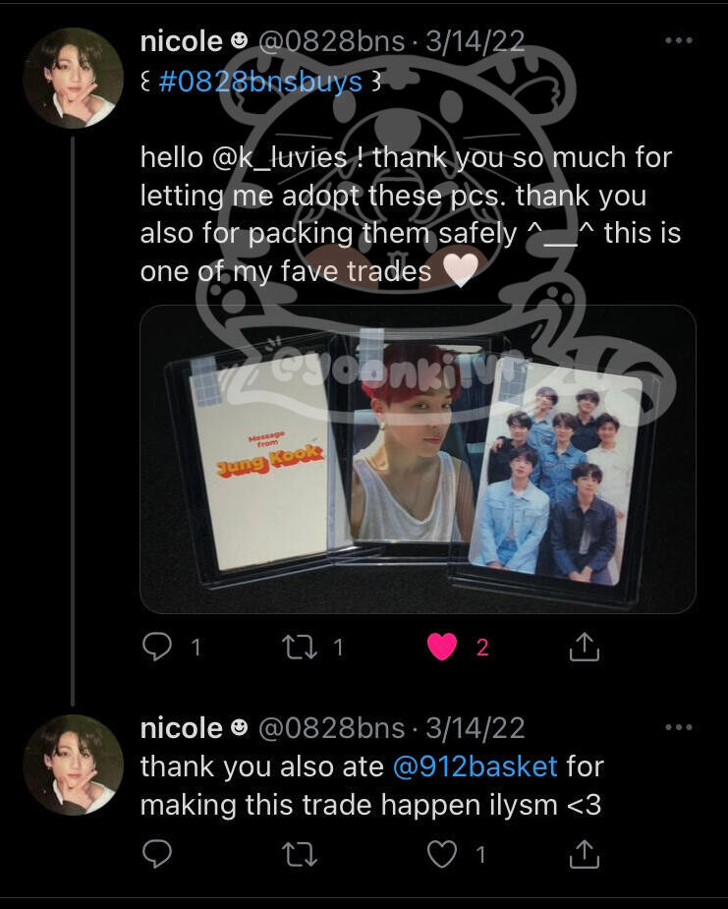Click the @0828bns handle on second tweet
728x909 pixels.
pos(331,728)
